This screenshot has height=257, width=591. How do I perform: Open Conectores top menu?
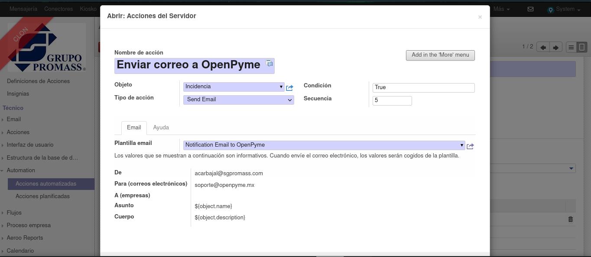tap(58, 9)
